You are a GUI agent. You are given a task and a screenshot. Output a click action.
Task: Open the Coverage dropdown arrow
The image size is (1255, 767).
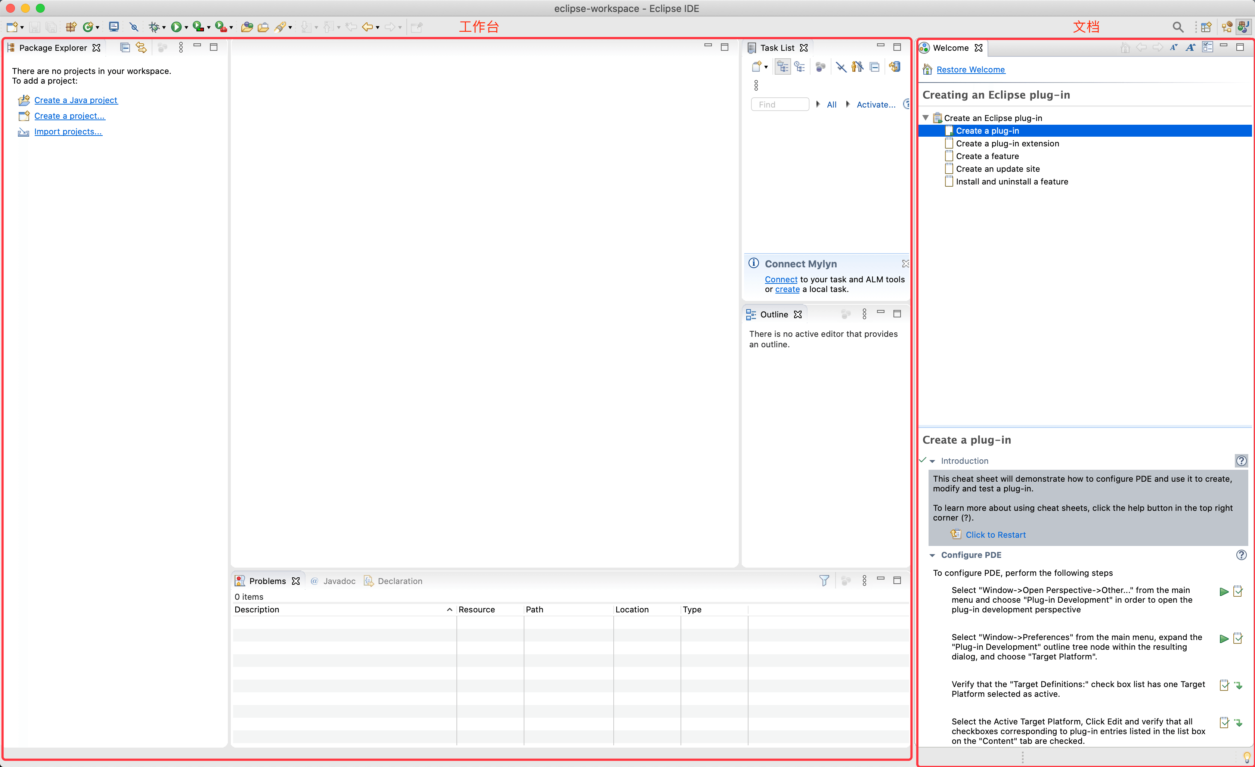(209, 28)
